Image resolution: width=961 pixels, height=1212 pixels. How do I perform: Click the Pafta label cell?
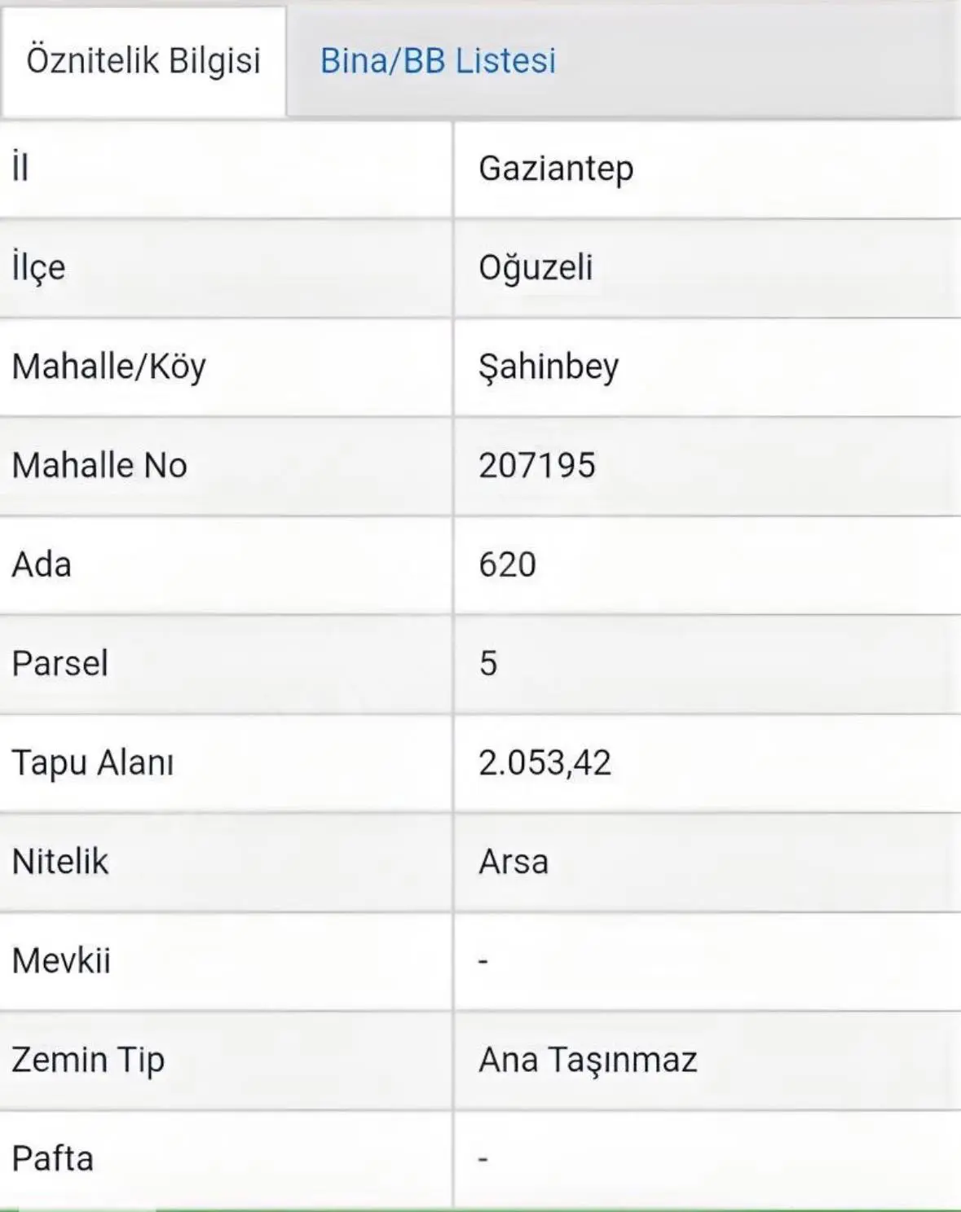point(226,1159)
